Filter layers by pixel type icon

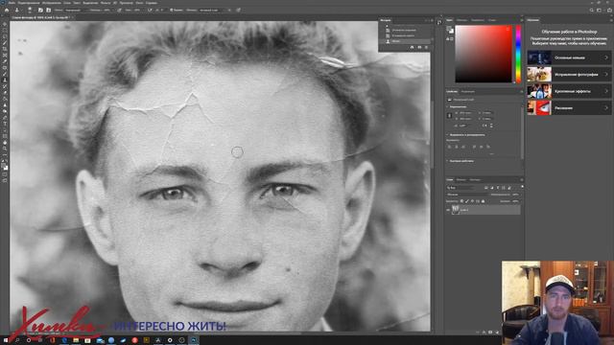[x=486, y=188]
